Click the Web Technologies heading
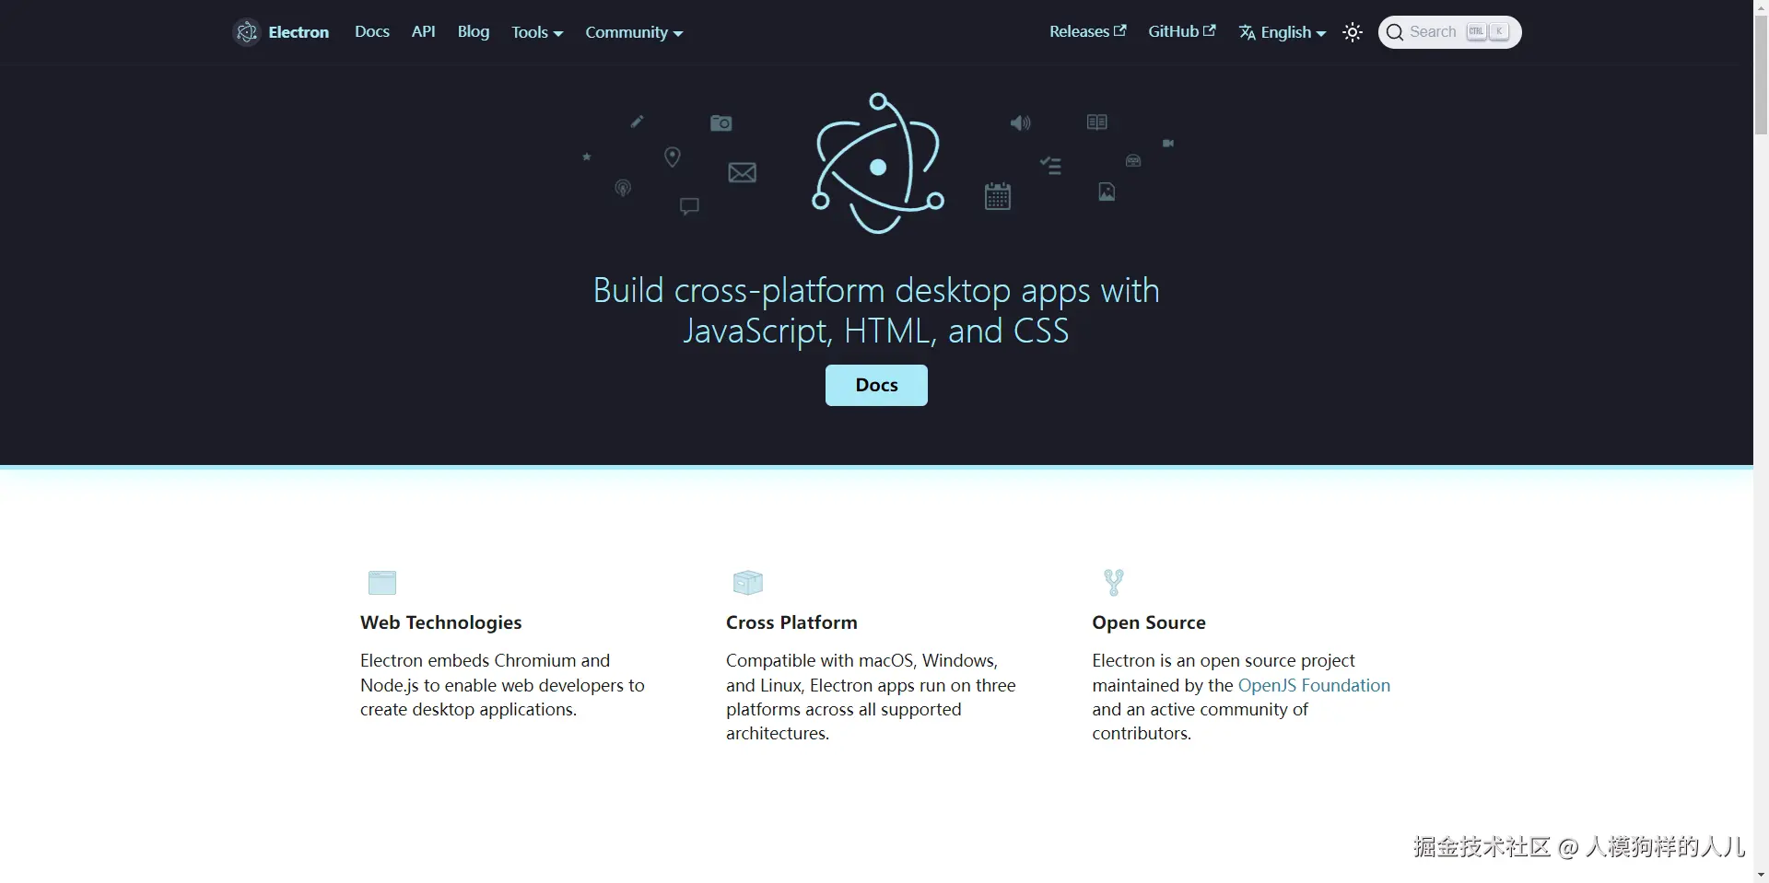Viewport: 1769px width, 883px height. (440, 622)
